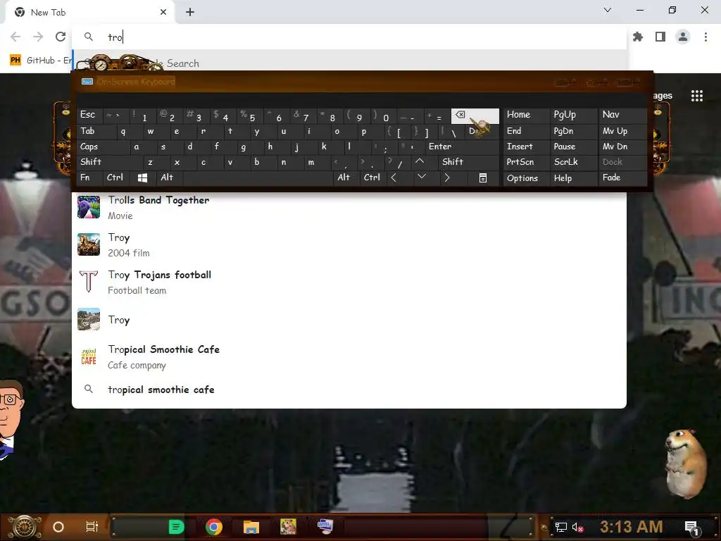
Task: Click the PgUp key
Action: 572,114
